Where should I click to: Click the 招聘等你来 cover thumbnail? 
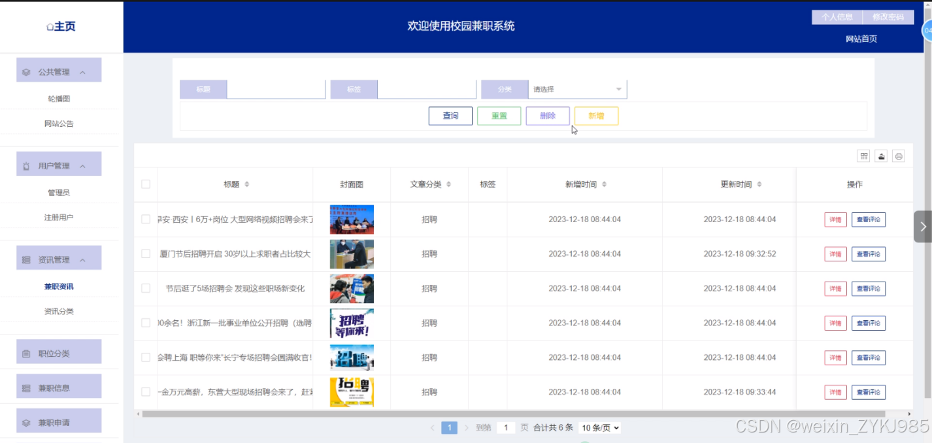tap(352, 323)
